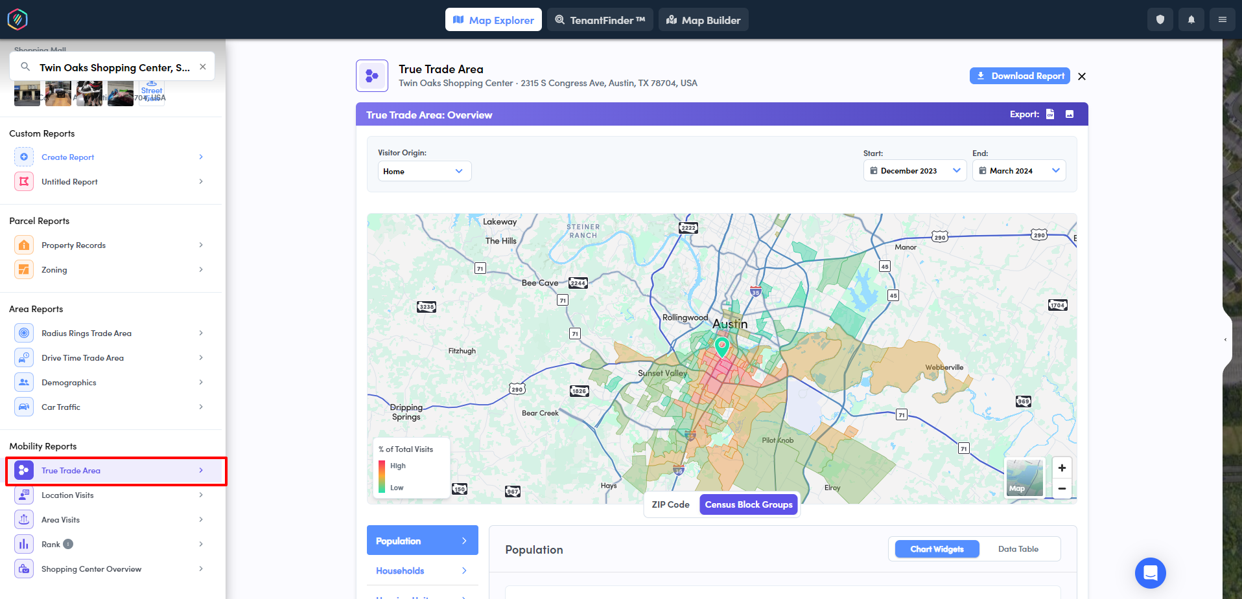Expand the Create Report chevron
Viewport: 1242px width, 599px height.
pos(201,157)
